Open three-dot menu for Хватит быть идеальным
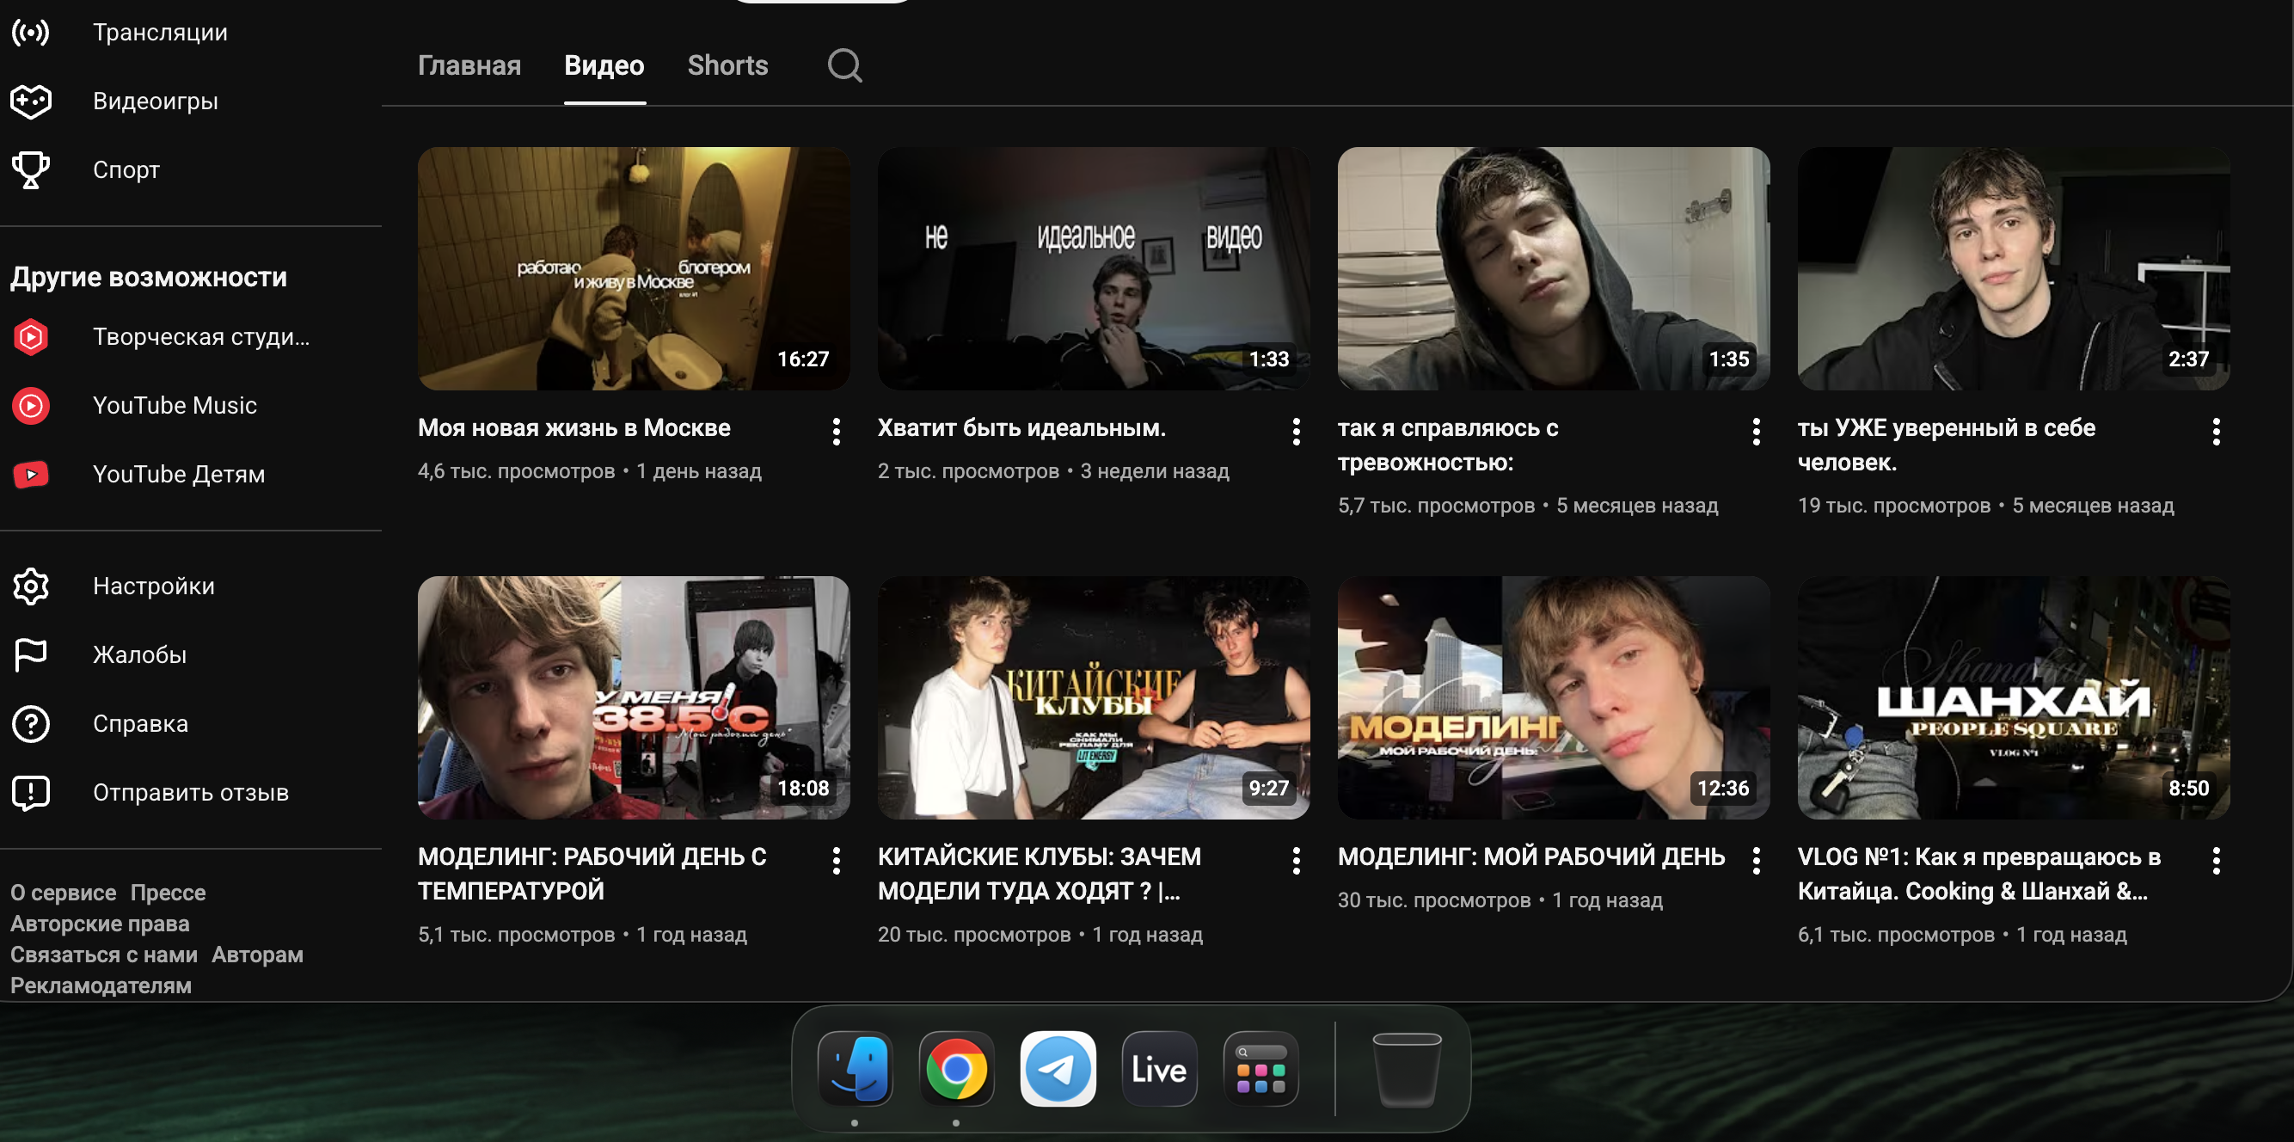 coord(1296,432)
